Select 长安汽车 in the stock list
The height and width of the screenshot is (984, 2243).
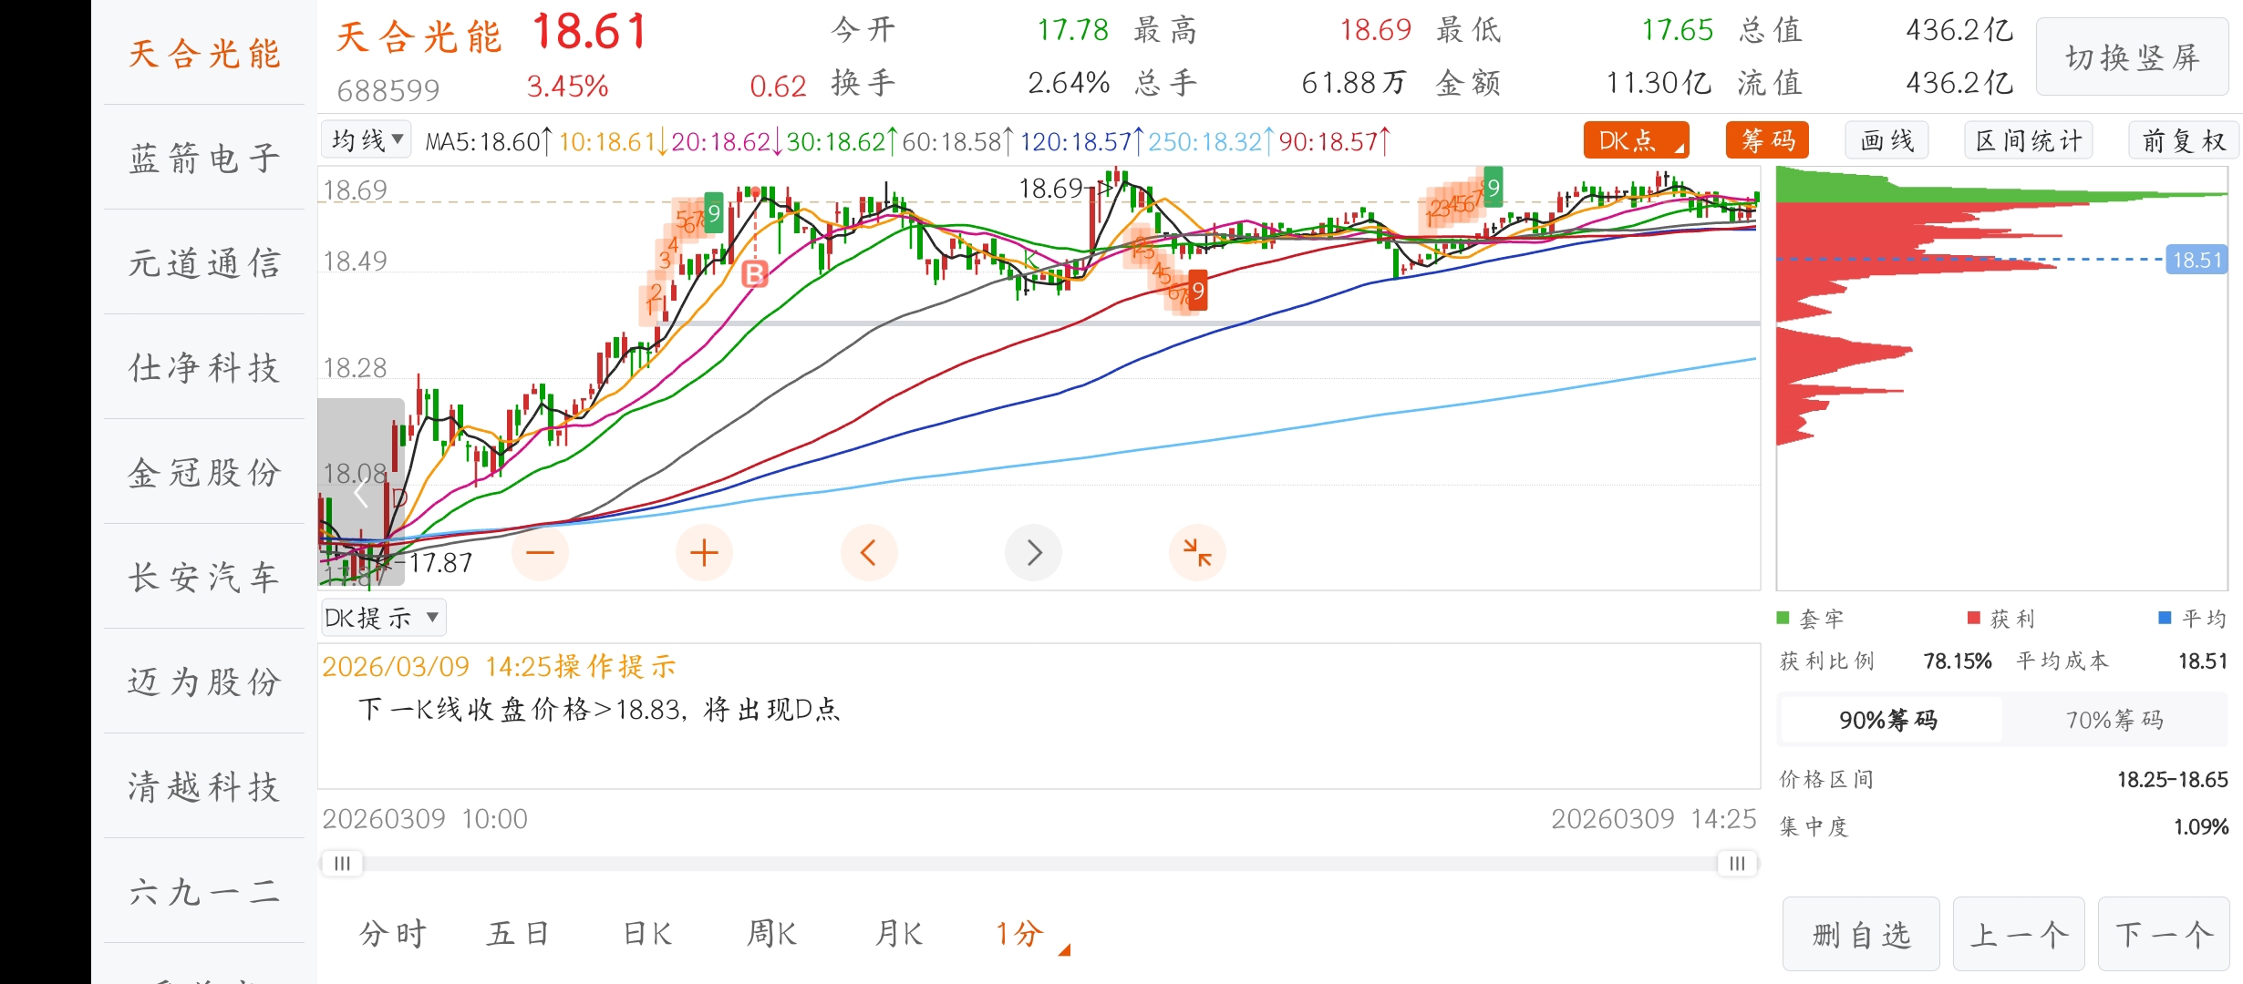tap(204, 576)
